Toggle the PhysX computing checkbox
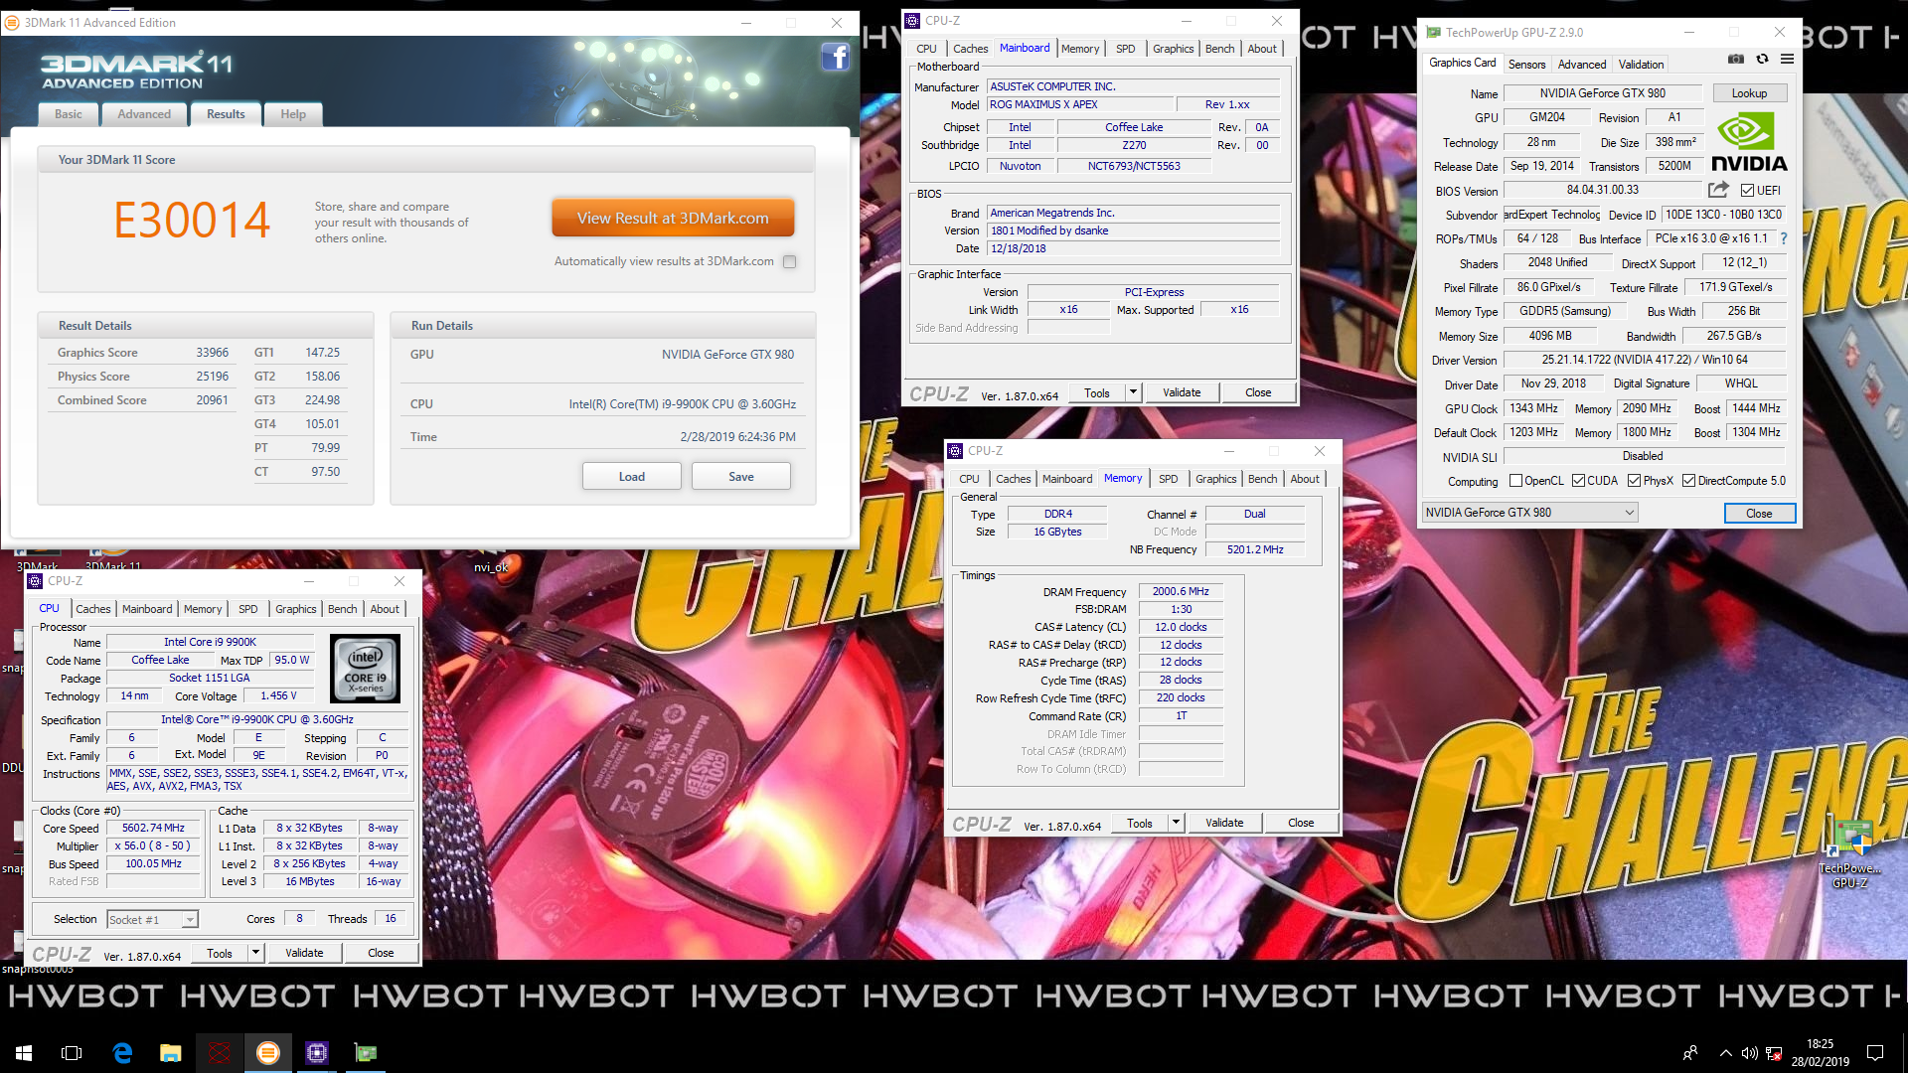Image resolution: width=1908 pixels, height=1073 pixels. [1634, 481]
